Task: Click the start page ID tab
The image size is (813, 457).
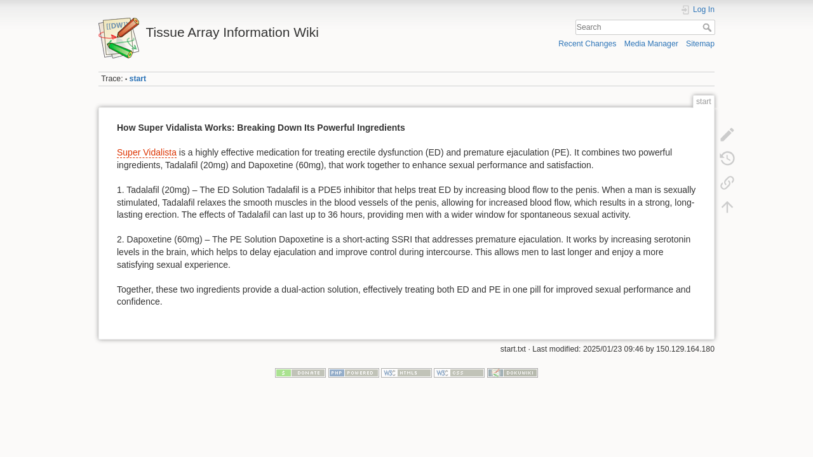Action: [704, 102]
